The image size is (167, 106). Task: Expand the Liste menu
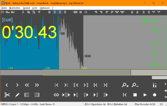[x=35, y=8]
